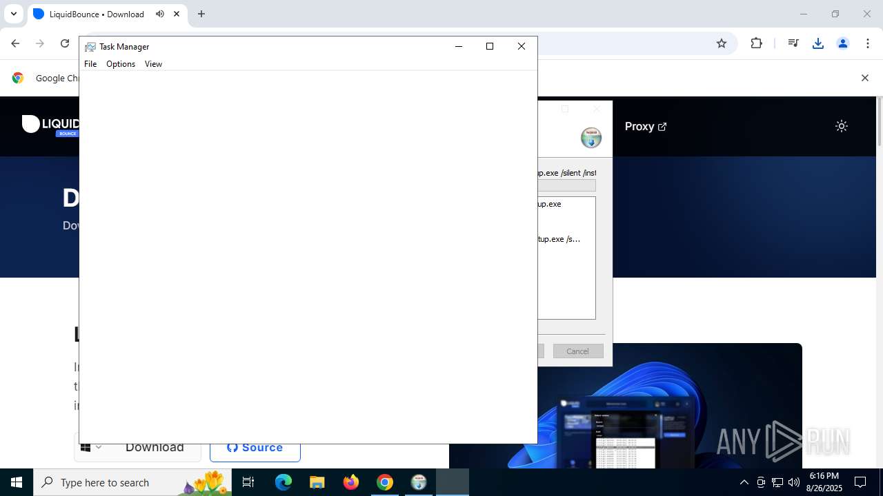Viewport: 883px width, 496px height.
Task: Open the Chrome three-dot menu
Action: (x=867, y=43)
